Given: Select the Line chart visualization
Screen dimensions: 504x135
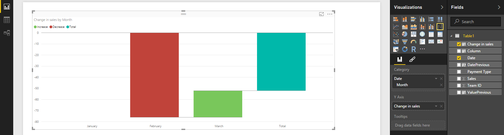Looking at the screenshot, I should (396, 27).
